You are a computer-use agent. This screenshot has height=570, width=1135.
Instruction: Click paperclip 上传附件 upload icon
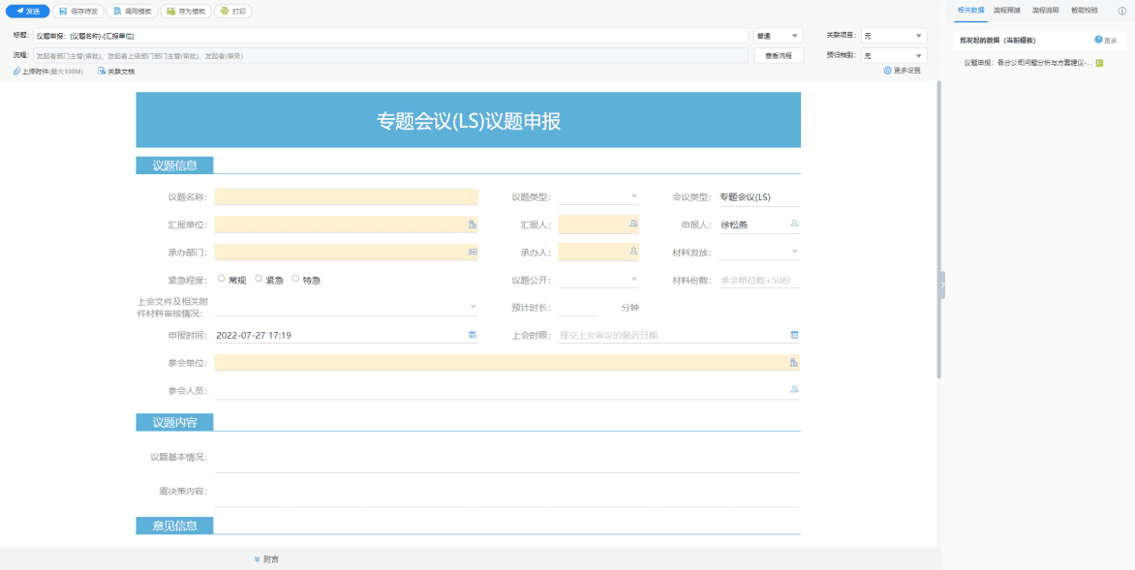point(17,71)
